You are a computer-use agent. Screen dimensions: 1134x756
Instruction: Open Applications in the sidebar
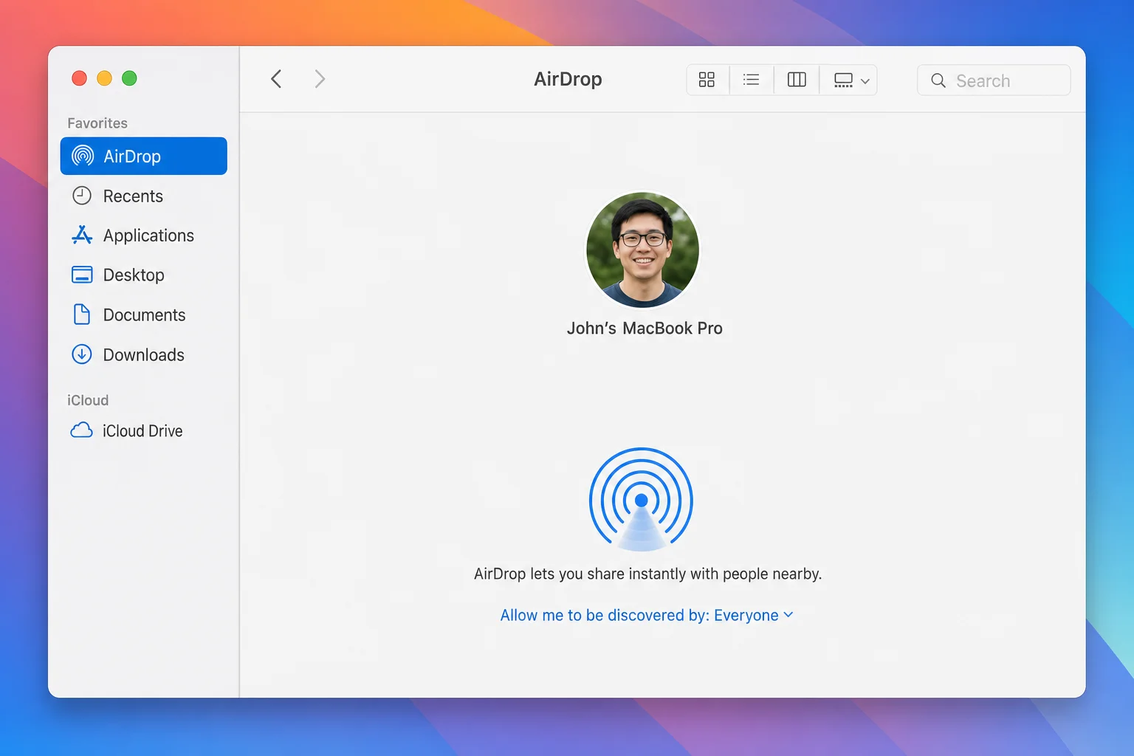pos(144,236)
